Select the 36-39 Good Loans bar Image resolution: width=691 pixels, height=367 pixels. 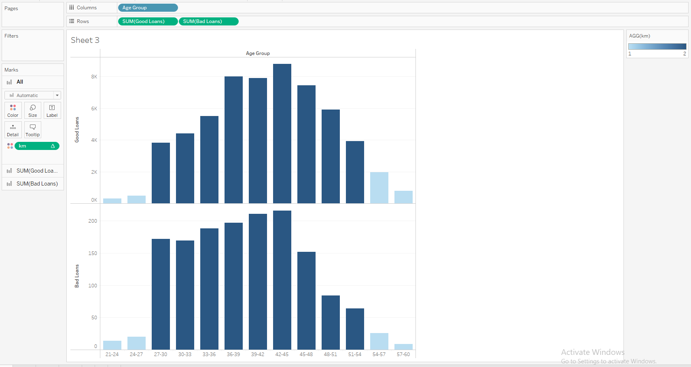pyautogui.click(x=233, y=140)
